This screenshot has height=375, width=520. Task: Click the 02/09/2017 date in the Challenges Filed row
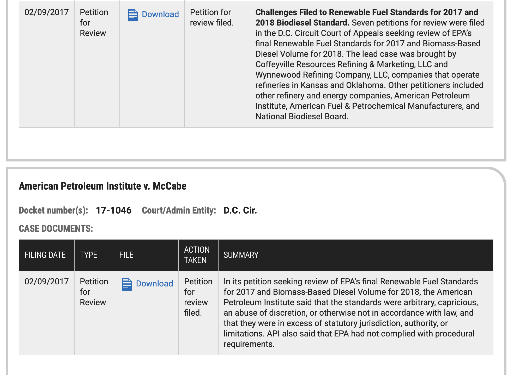[x=46, y=12]
